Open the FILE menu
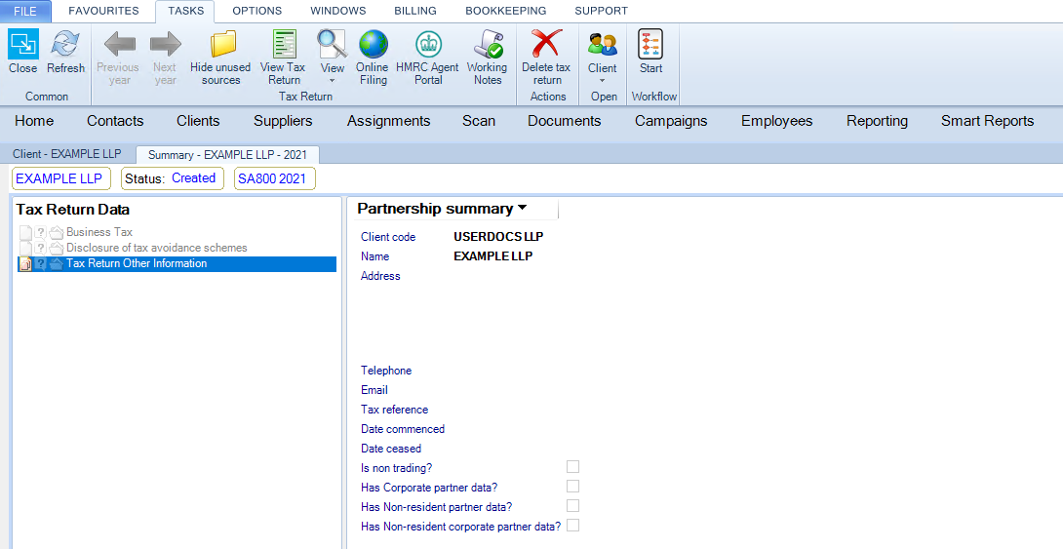The width and height of the screenshot is (1063, 549). pyautogui.click(x=25, y=11)
